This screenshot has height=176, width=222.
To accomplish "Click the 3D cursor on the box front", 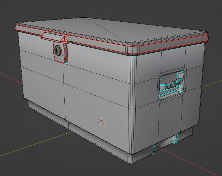I will [x=102, y=121].
